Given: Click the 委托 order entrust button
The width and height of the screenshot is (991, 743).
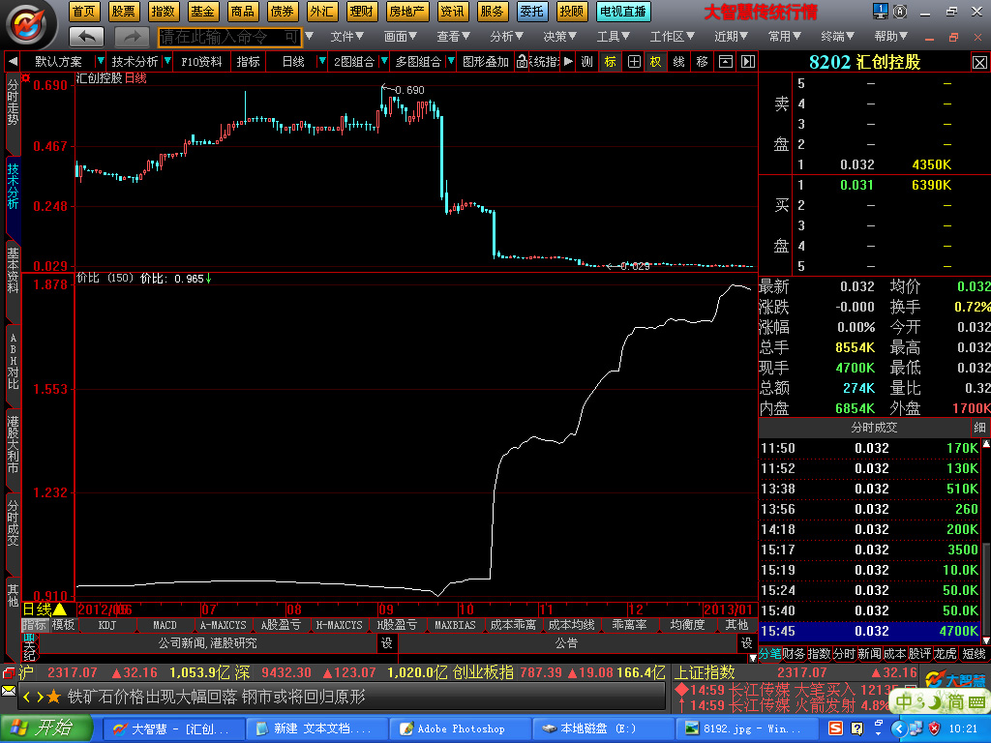Looking at the screenshot, I should pyautogui.click(x=532, y=12).
